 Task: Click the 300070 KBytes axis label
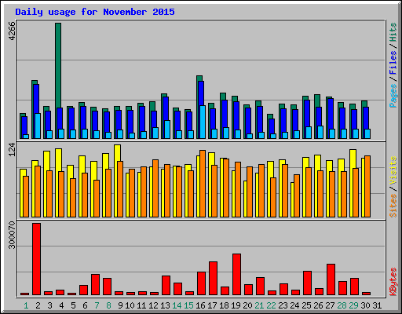(12, 235)
